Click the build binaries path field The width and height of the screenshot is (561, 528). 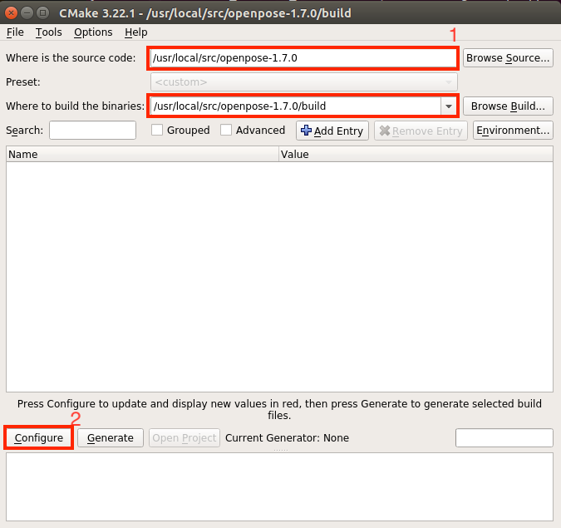[296, 106]
